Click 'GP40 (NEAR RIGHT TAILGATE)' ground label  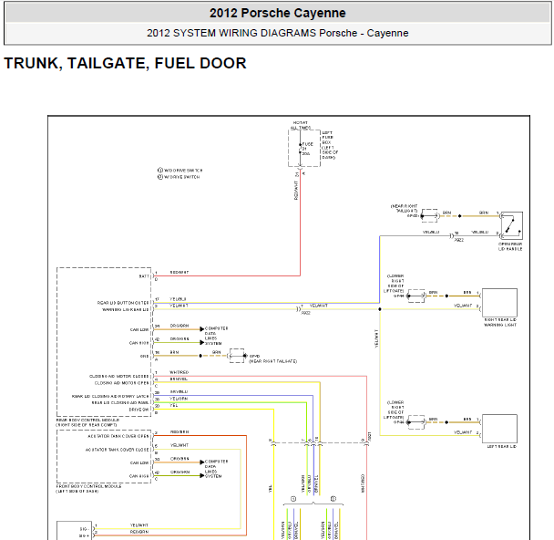pyautogui.click(x=272, y=359)
